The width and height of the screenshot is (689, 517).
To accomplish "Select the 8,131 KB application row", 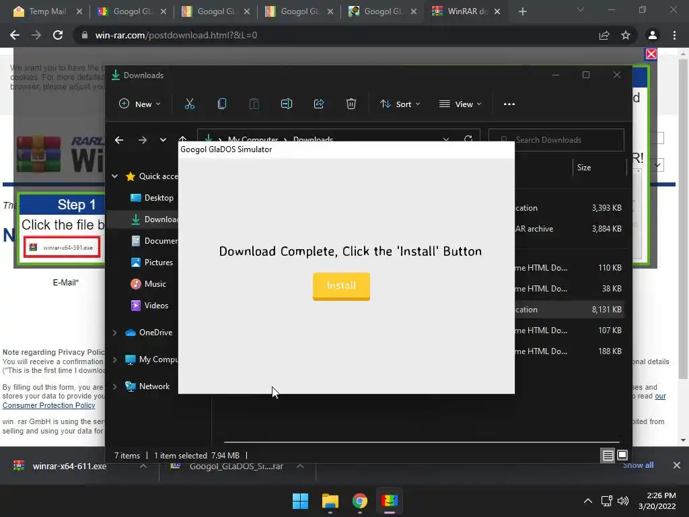I will [x=569, y=310].
